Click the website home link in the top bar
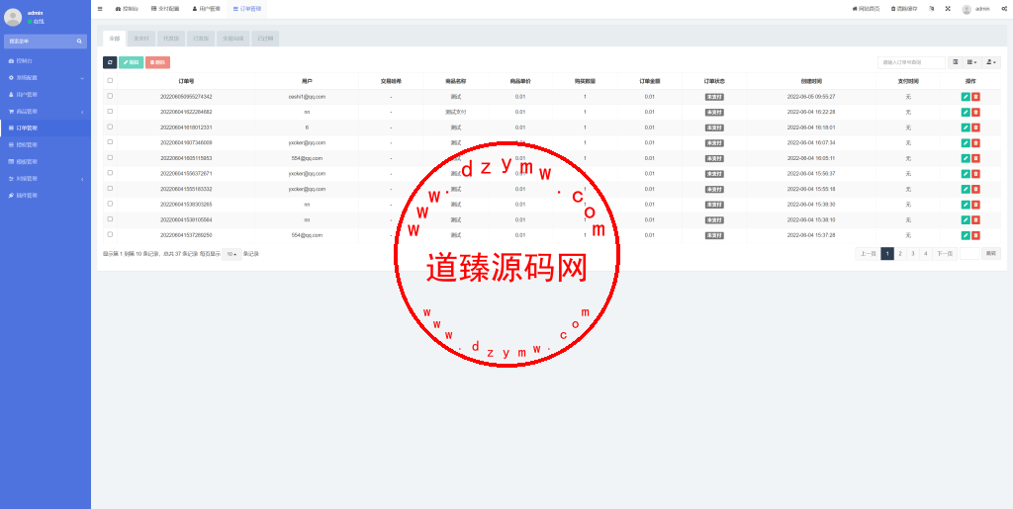The width and height of the screenshot is (1013, 509). click(x=867, y=9)
